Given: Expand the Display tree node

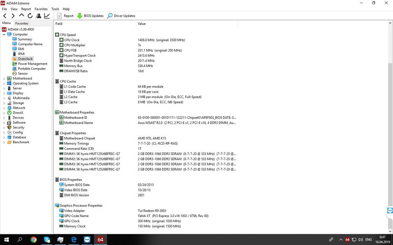Looking at the screenshot, I should point(4,93).
